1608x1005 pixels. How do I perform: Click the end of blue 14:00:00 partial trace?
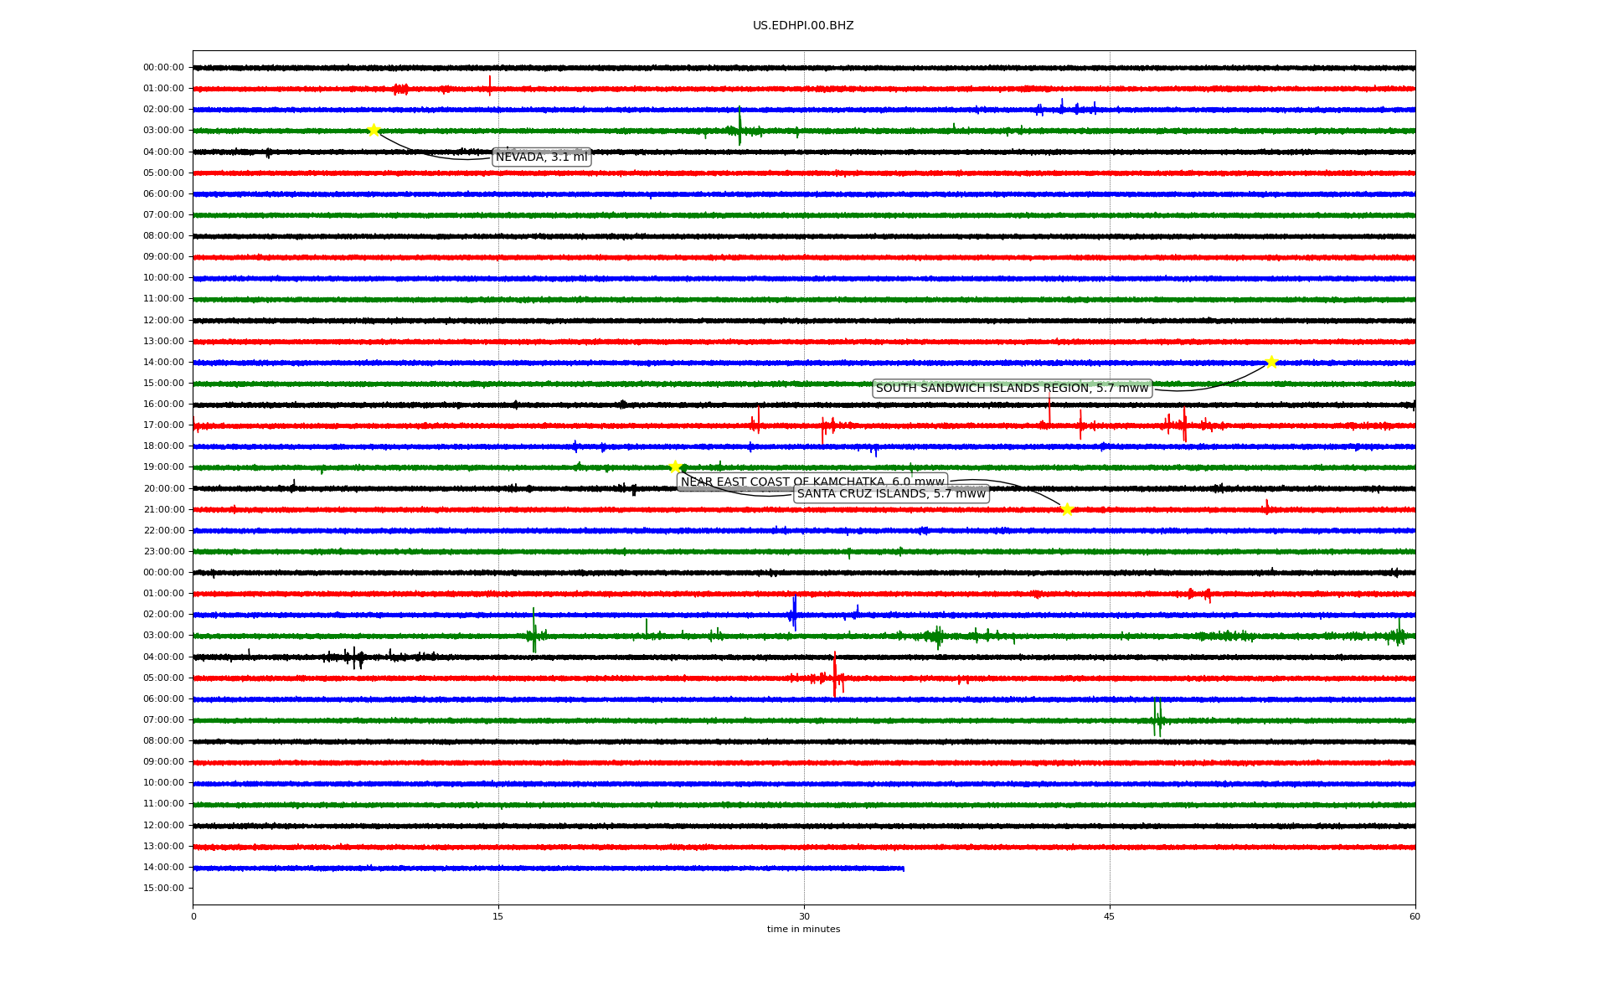903,868
